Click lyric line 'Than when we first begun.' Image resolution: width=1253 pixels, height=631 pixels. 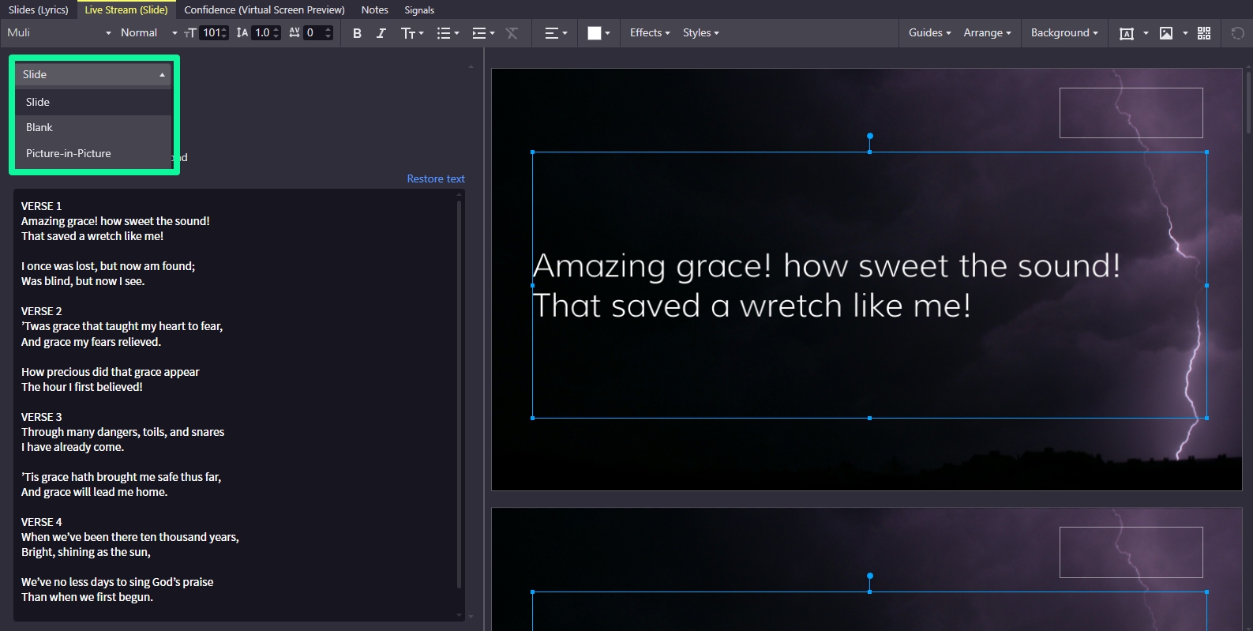click(x=87, y=597)
